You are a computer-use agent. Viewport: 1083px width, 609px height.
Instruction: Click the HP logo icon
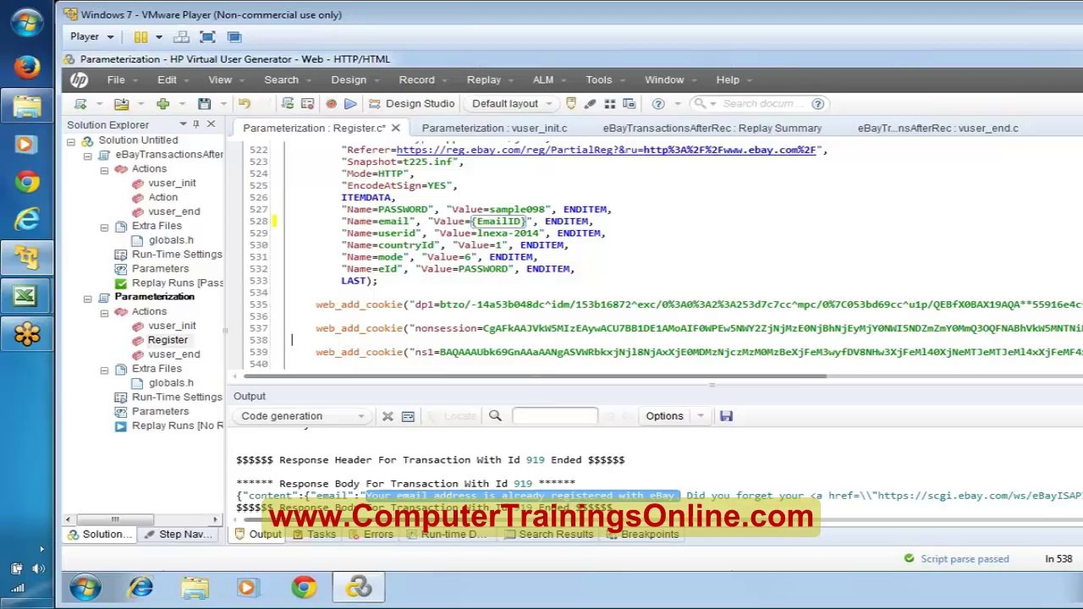pyautogui.click(x=79, y=80)
